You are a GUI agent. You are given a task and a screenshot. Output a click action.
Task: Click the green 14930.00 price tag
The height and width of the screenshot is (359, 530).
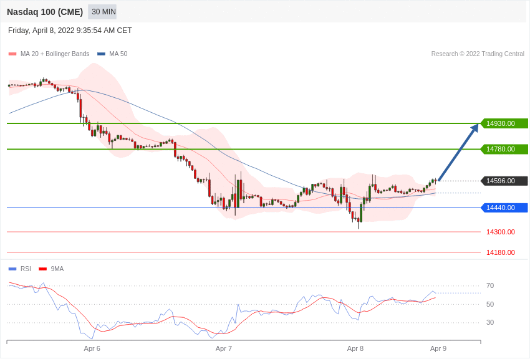(504, 123)
